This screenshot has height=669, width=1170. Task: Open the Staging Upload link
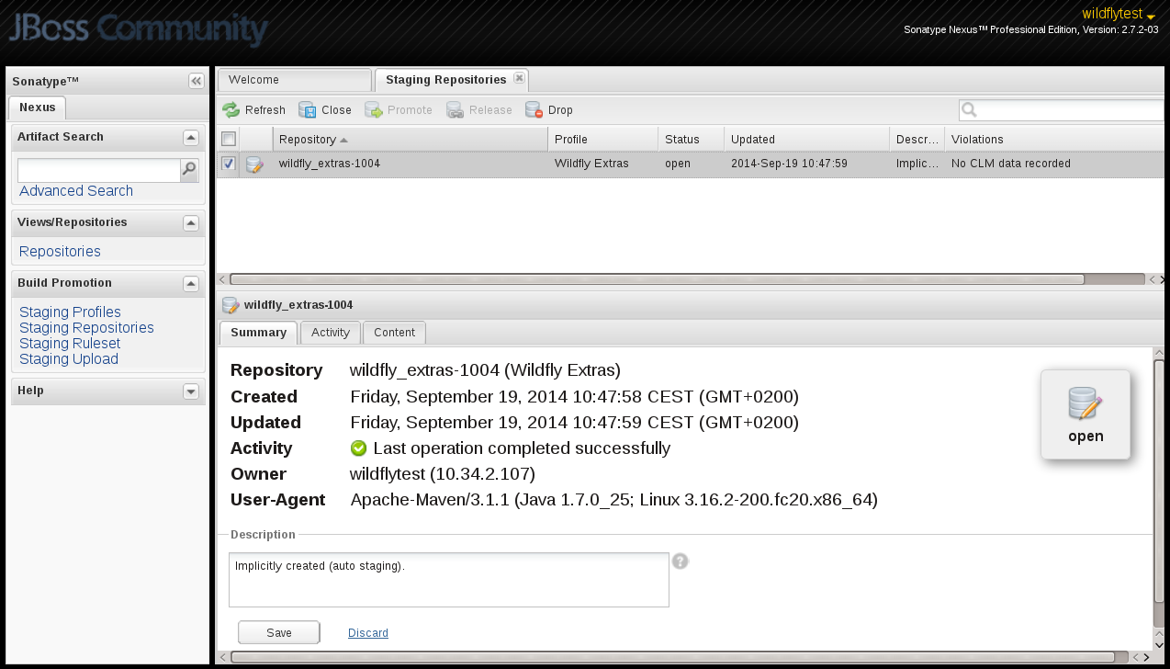pyautogui.click(x=69, y=359)
